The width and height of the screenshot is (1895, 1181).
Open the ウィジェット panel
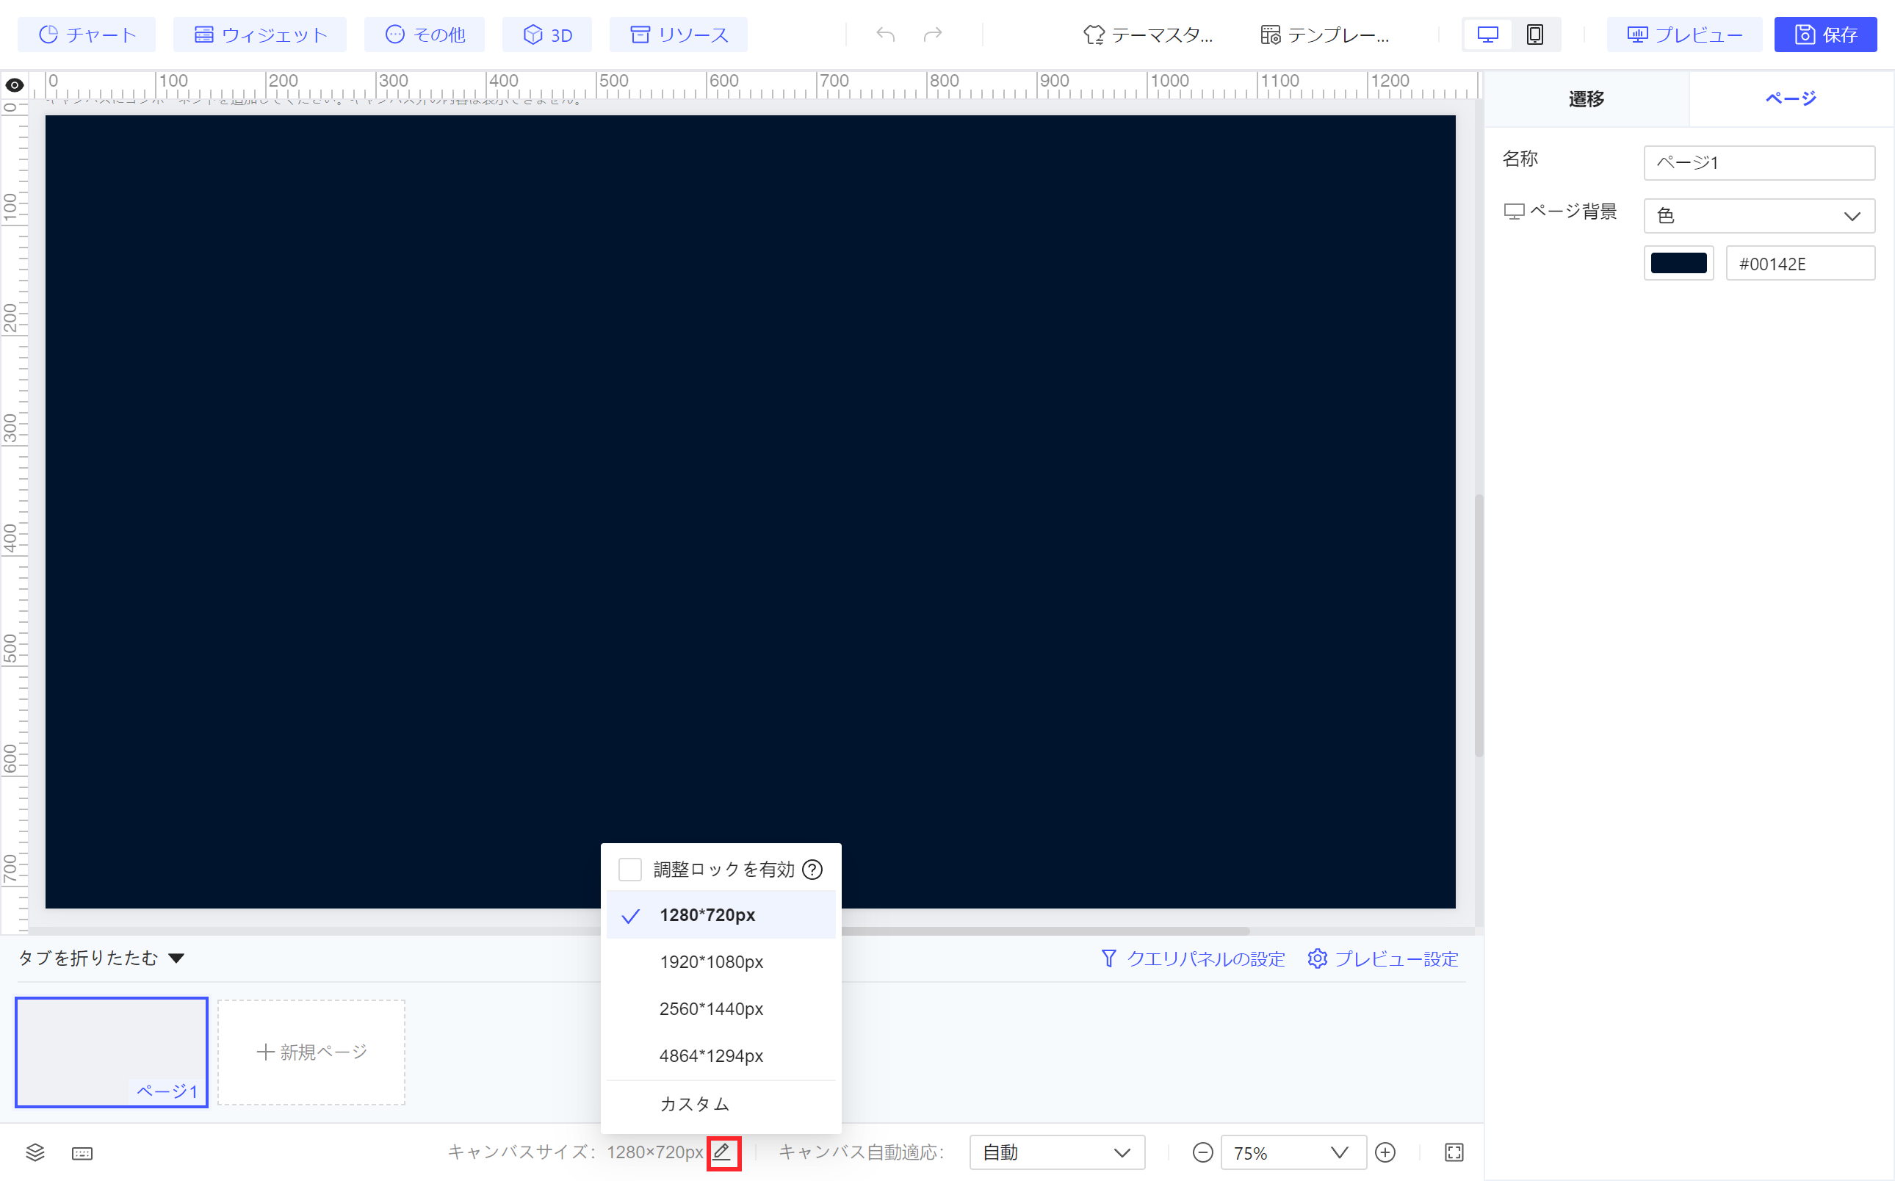[x=259, y=34]
